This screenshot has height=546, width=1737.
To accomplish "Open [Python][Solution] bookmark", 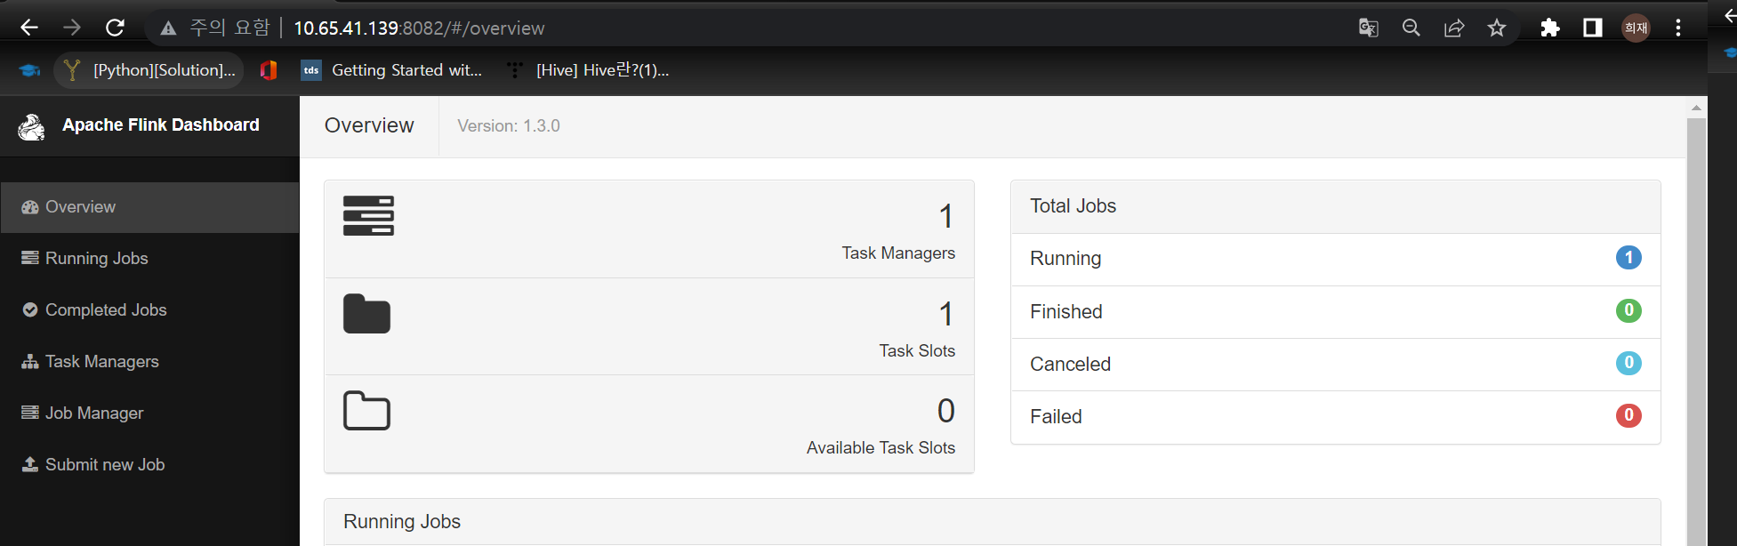I will pyautogui.click(x=149, y=70).
